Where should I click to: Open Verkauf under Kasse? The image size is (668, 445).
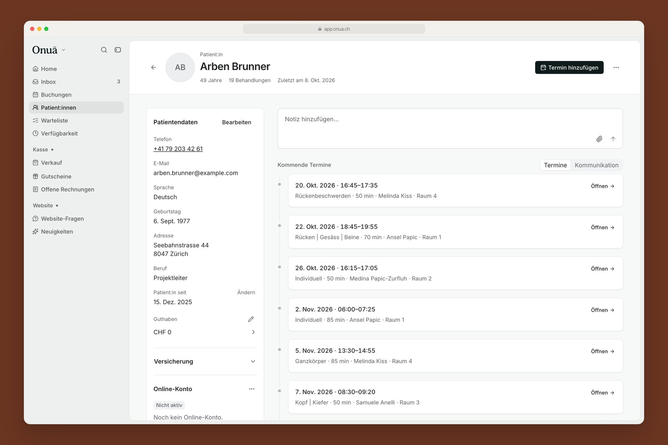[76, 163]
